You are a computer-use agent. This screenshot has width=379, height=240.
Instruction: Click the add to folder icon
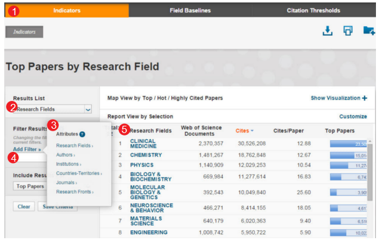pyautogui.click(x=369, y=30)
